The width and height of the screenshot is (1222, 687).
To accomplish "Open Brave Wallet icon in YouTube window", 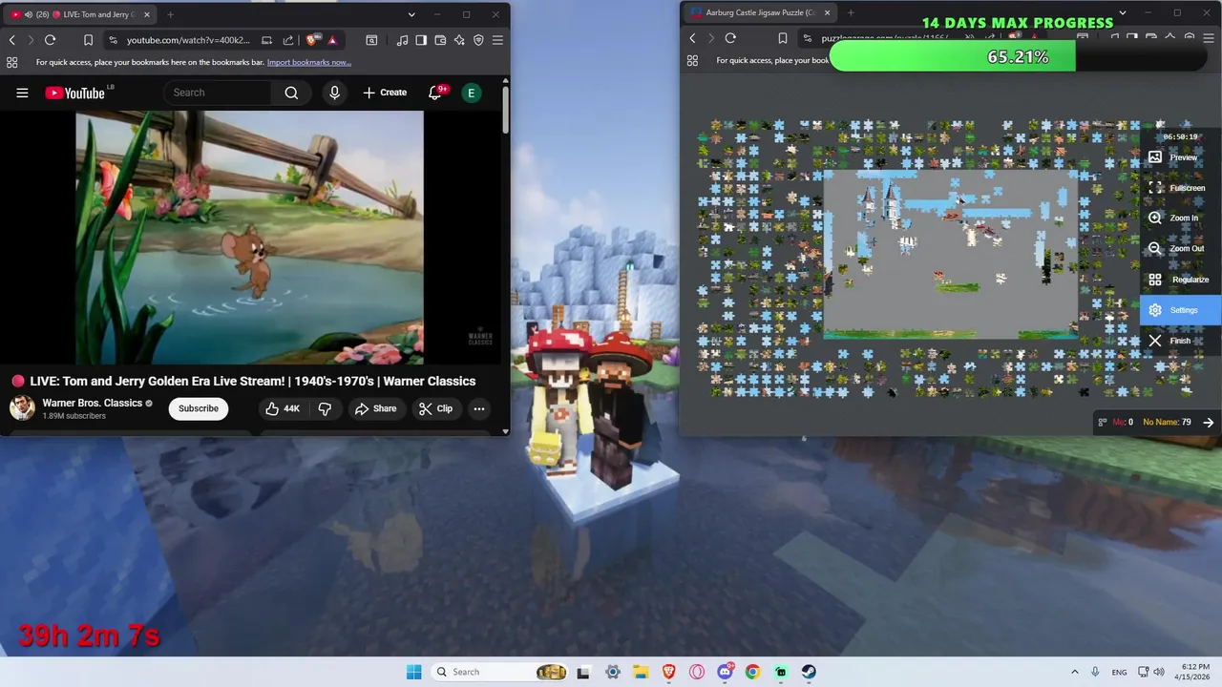I will (440, 40).
